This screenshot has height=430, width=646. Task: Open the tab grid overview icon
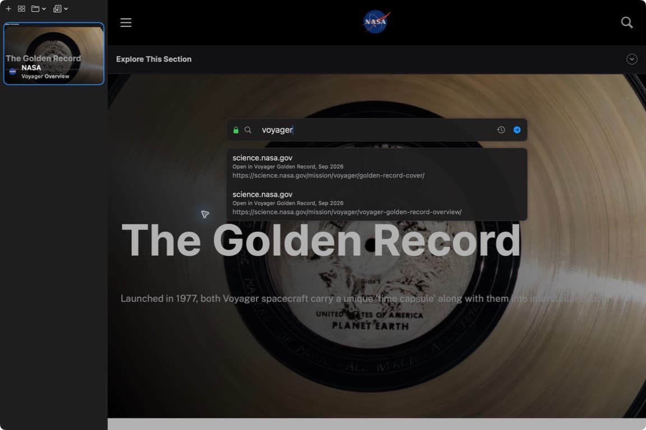(x=21, y=8)
